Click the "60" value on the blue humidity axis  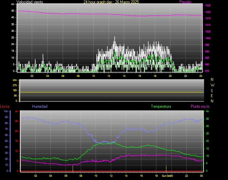pos(6,135)
